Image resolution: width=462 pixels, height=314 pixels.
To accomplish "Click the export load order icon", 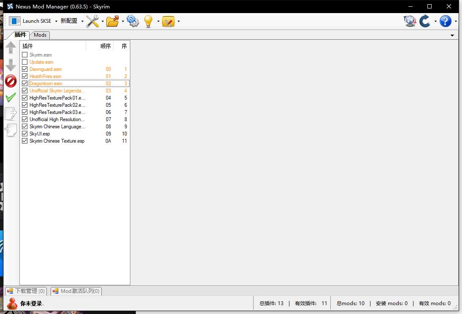I will pos(11,114).
